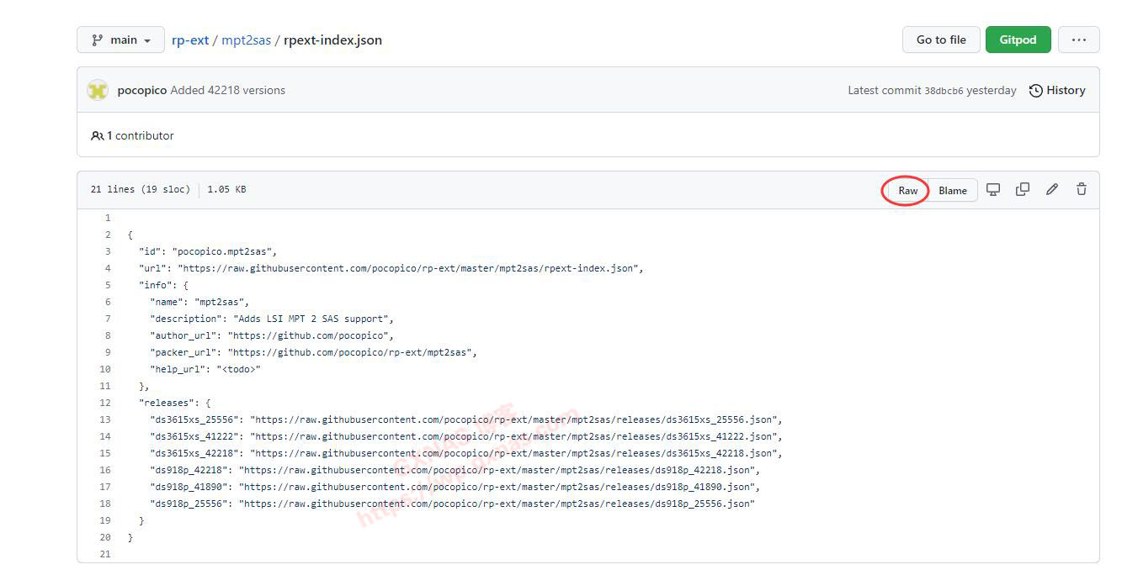View the Raw file
The height and width of the screenshot is (575, 1138).
(907, 191)
